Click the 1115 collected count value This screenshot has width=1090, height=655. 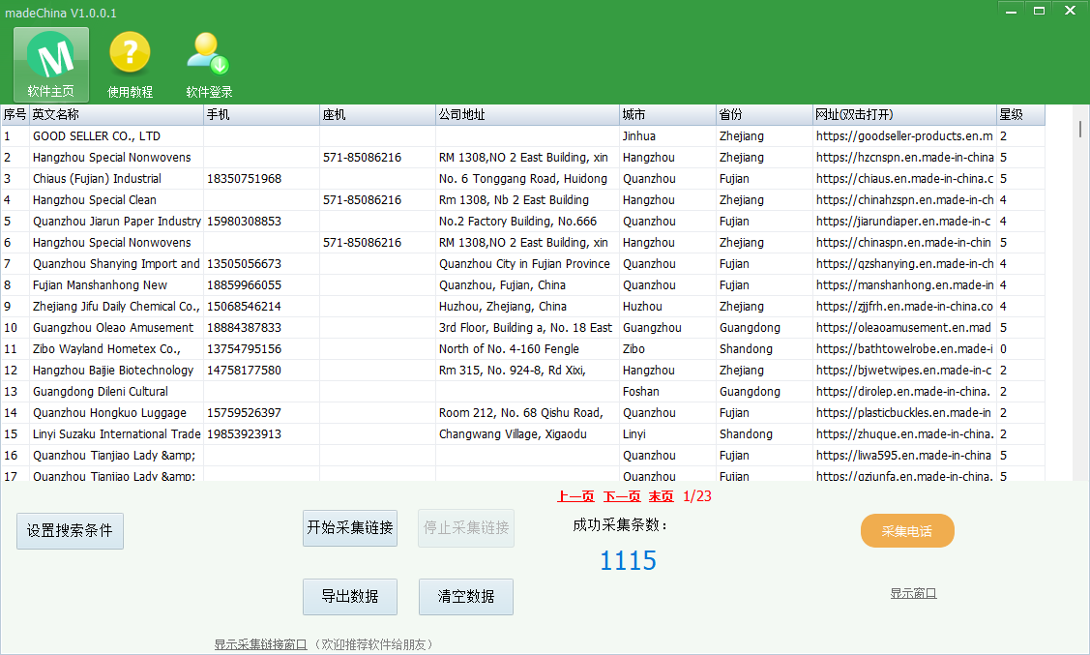click(x=628, y=560)
